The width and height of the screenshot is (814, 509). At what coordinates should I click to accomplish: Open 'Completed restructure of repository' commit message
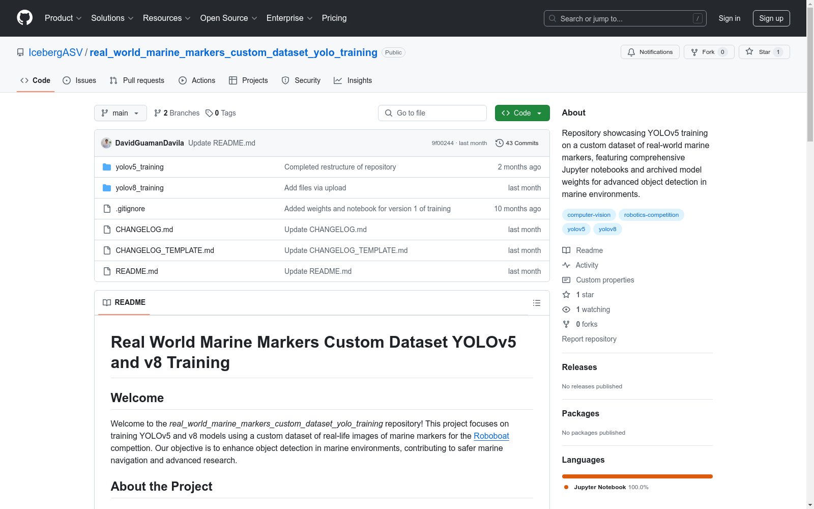[x=340, y=167]
